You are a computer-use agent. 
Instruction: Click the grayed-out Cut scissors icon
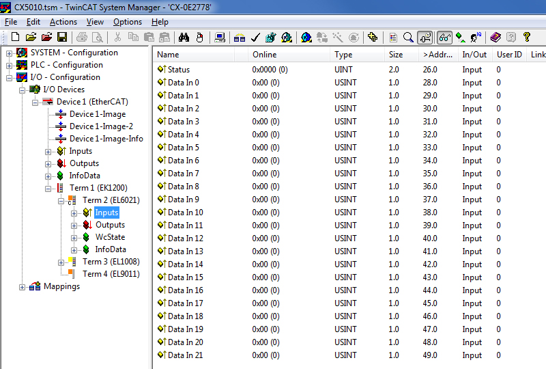[x=117, y=37]
